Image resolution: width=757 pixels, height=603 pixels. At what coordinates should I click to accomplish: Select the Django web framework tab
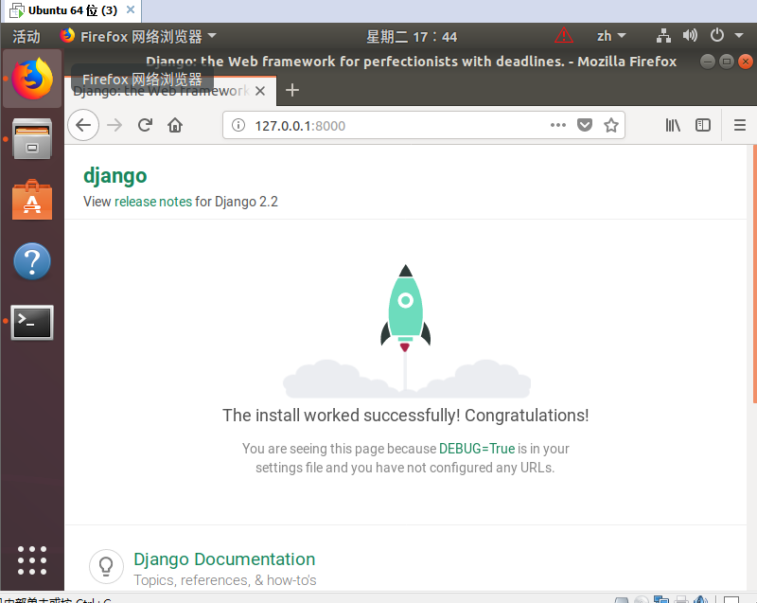click(x=170, y=91)
